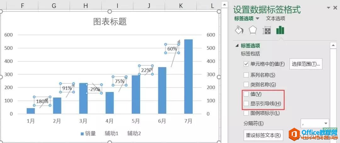Click the chart top-center resize handle
Image resolution: width=340 pixels, height=143 pixels.
tap(110, 11)
